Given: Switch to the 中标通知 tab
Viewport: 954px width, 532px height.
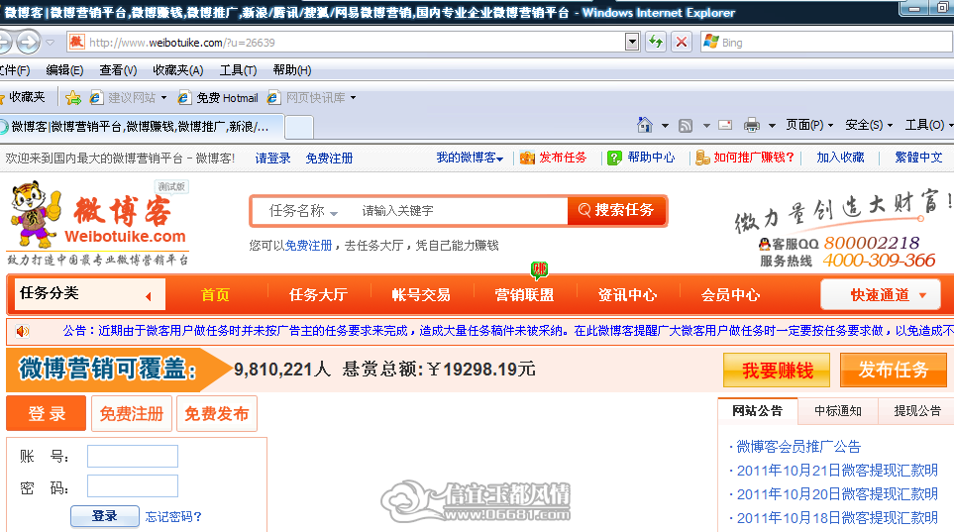Looking at the screenshot, I should click(x=838, y=411).
